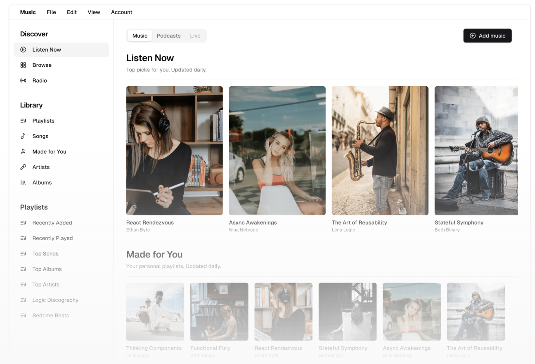Click the plus-circle icon in Add music

[473, 36]
